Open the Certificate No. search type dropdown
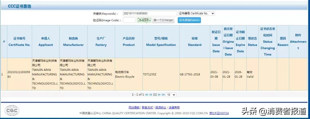The image size is (310, 119). (x=196, y=13)
